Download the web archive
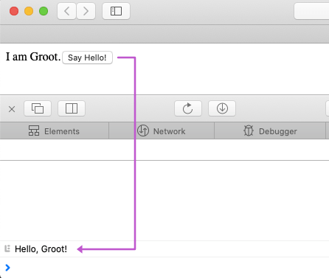Viewport: 329px width, 278px height. [222, 108]
